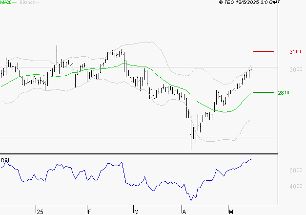This screenshot has width=306, height=215.
Task: Click the last M month axis label
Action: click(x=231, y=212)
